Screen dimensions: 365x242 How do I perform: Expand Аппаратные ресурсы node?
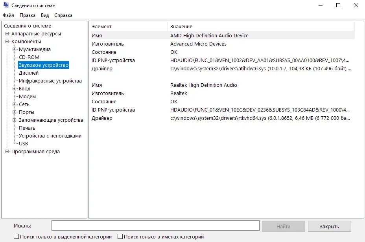click(7, 34)
